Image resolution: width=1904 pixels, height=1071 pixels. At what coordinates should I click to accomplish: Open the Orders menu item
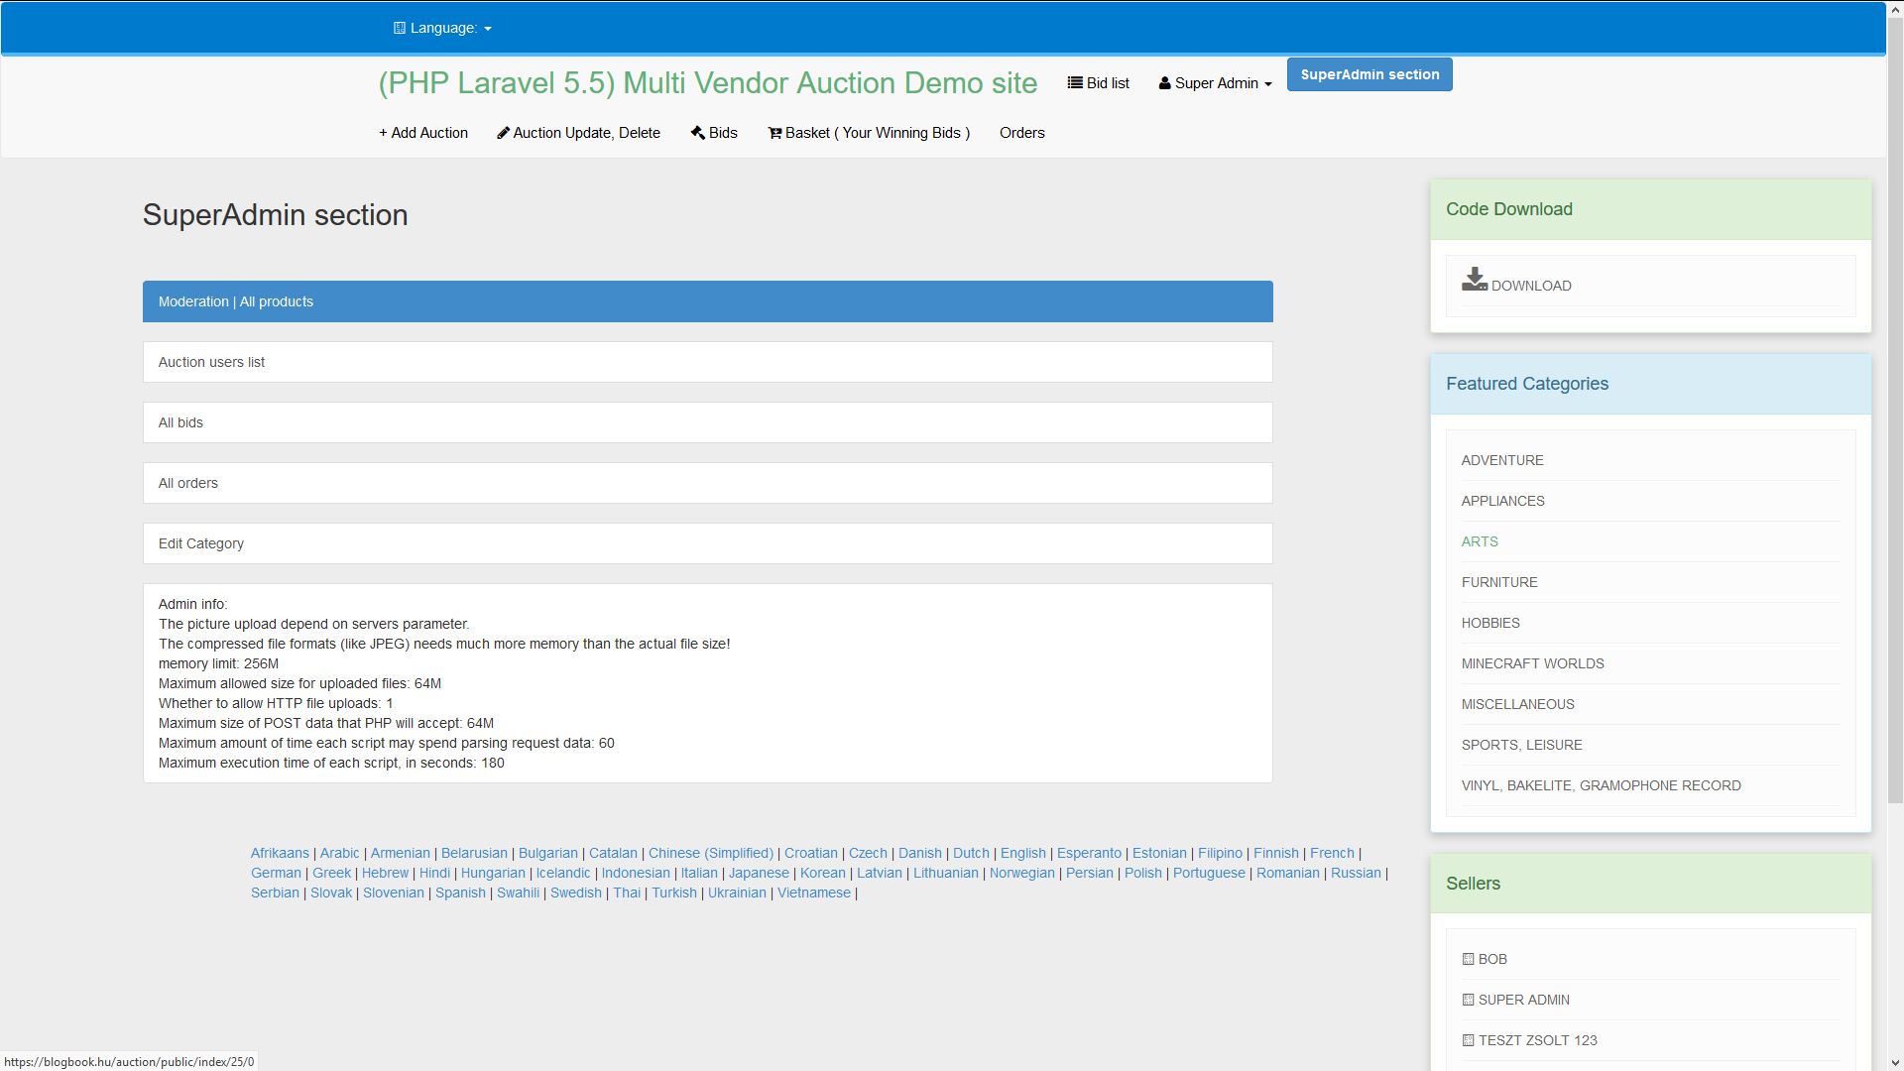(x=1021, y=133)
